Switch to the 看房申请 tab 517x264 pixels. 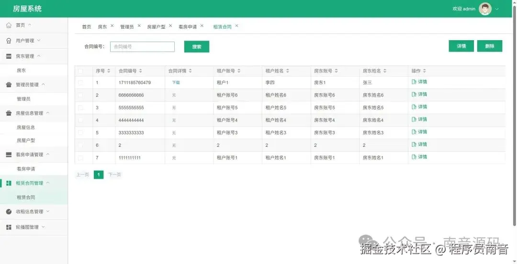coord(188,27)
